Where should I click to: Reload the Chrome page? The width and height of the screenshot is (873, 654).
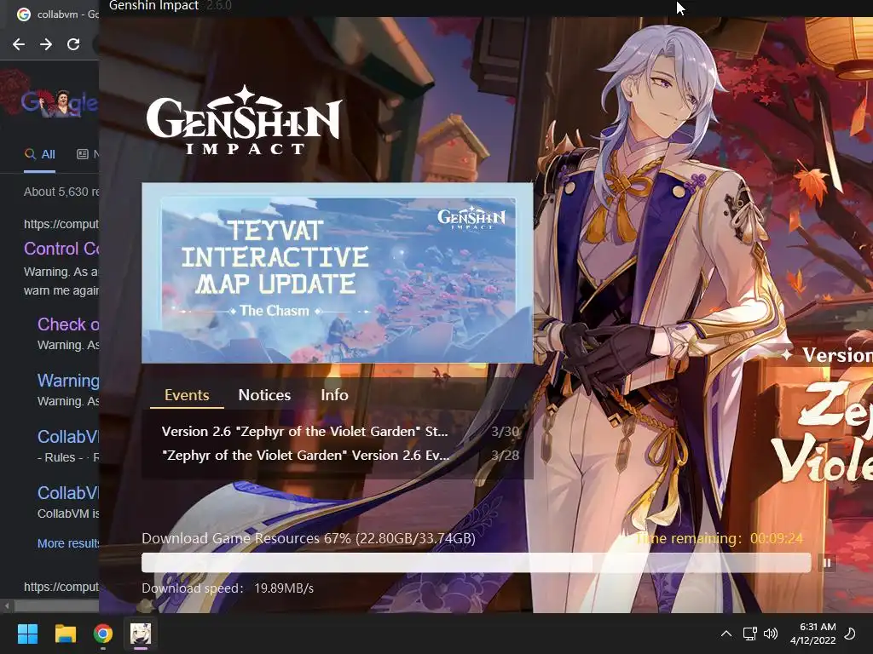pos(73,44)
